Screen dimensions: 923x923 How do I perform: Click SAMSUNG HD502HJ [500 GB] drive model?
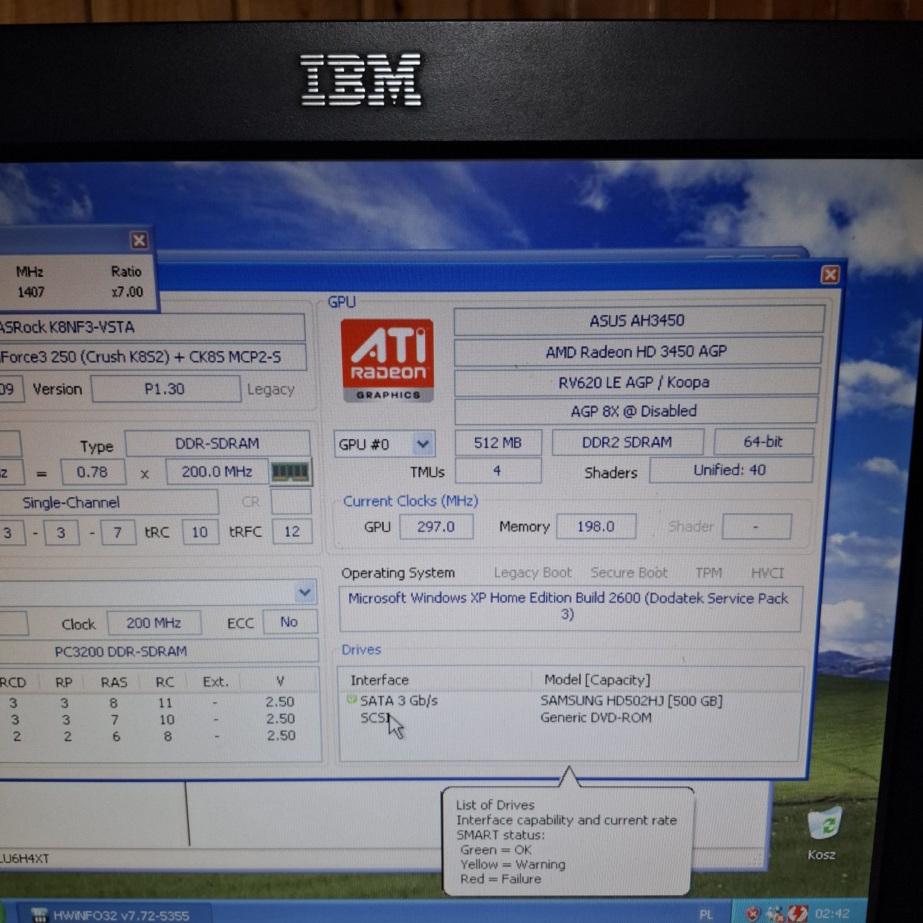(631, 701)
